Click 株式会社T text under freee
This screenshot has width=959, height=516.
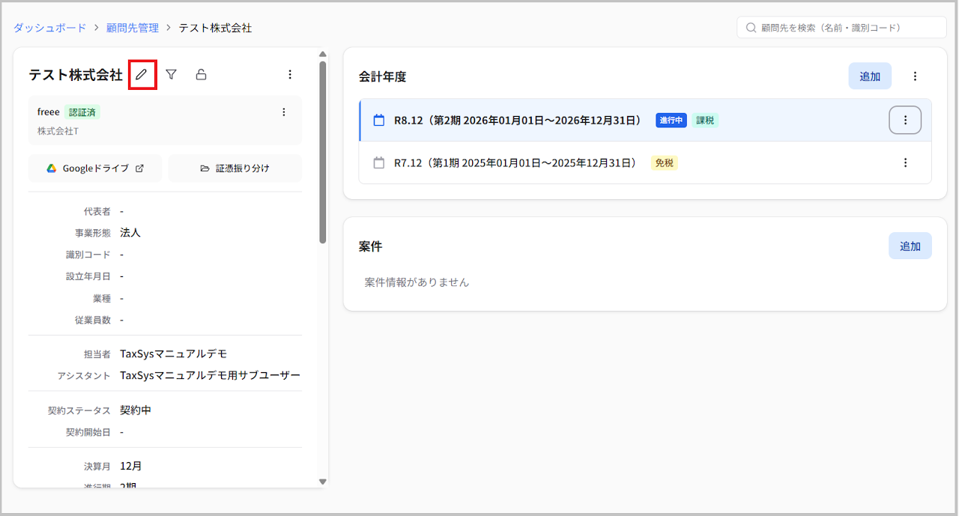pyautogui.click(x=58, y=131)
